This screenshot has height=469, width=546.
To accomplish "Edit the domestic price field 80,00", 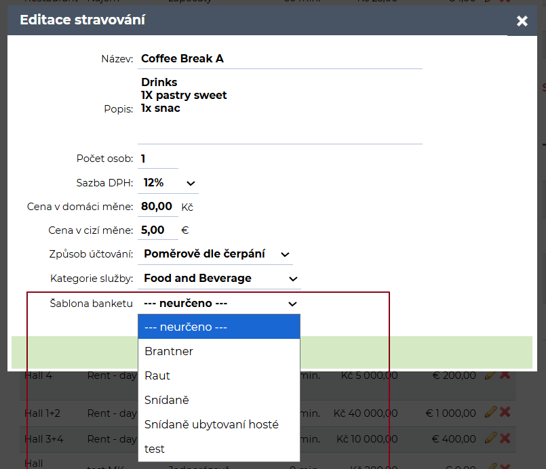I will [158, 207].
